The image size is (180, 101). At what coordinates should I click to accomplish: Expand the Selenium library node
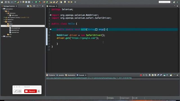[x=4, y=19]
